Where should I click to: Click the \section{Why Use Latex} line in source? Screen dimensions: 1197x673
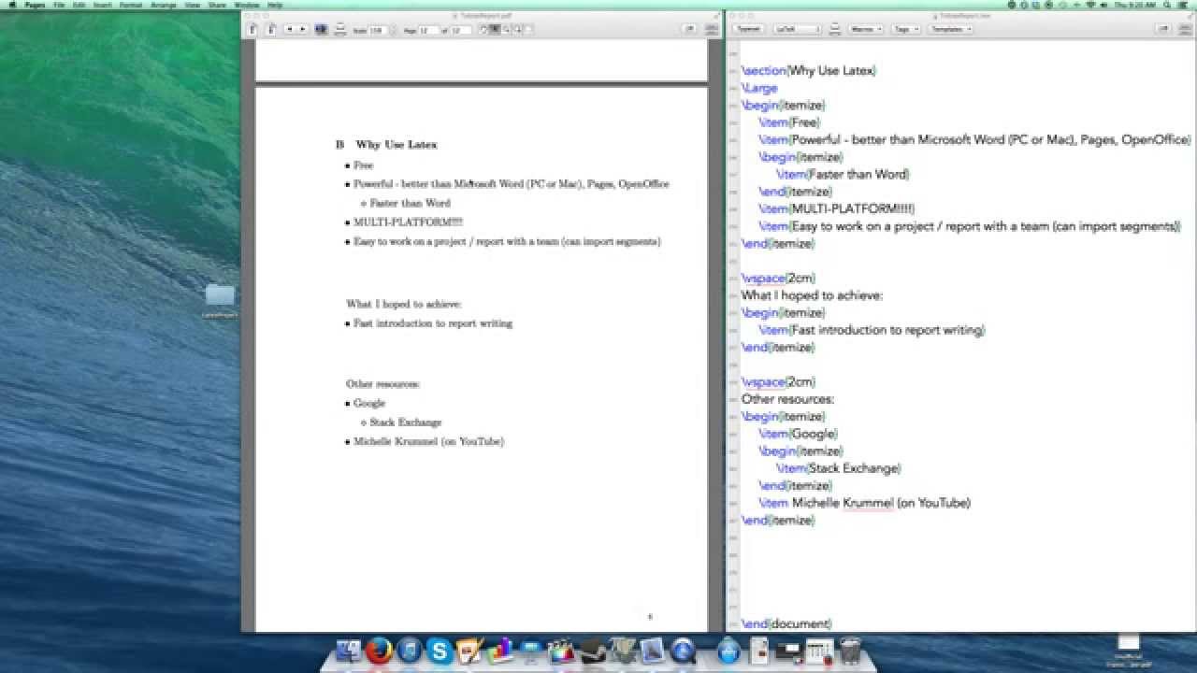(809, 70)
